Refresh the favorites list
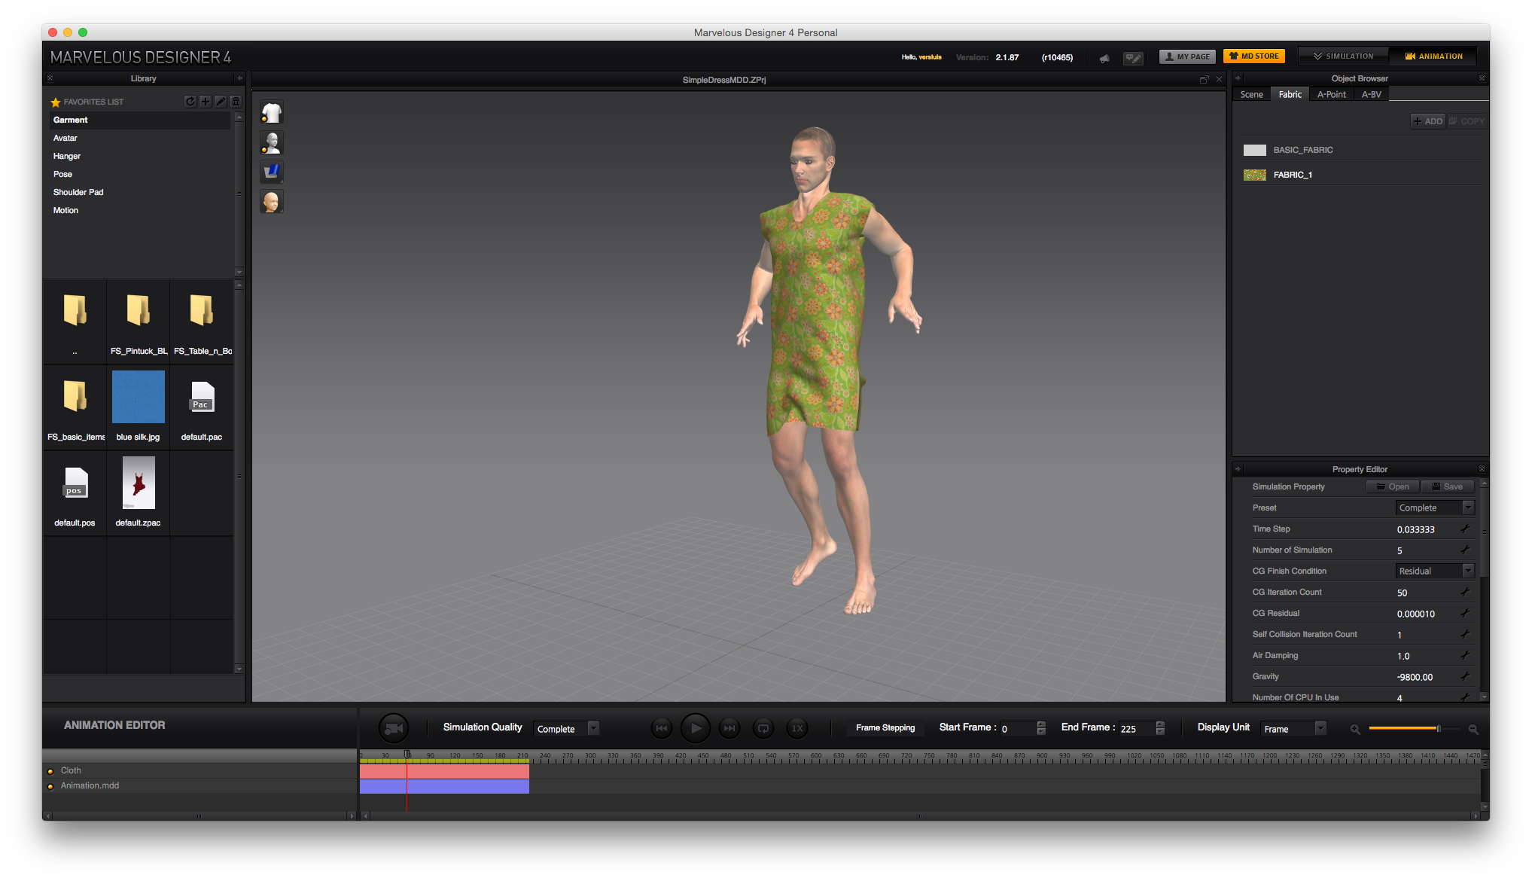1532x881 pixels. pos(190,102)
